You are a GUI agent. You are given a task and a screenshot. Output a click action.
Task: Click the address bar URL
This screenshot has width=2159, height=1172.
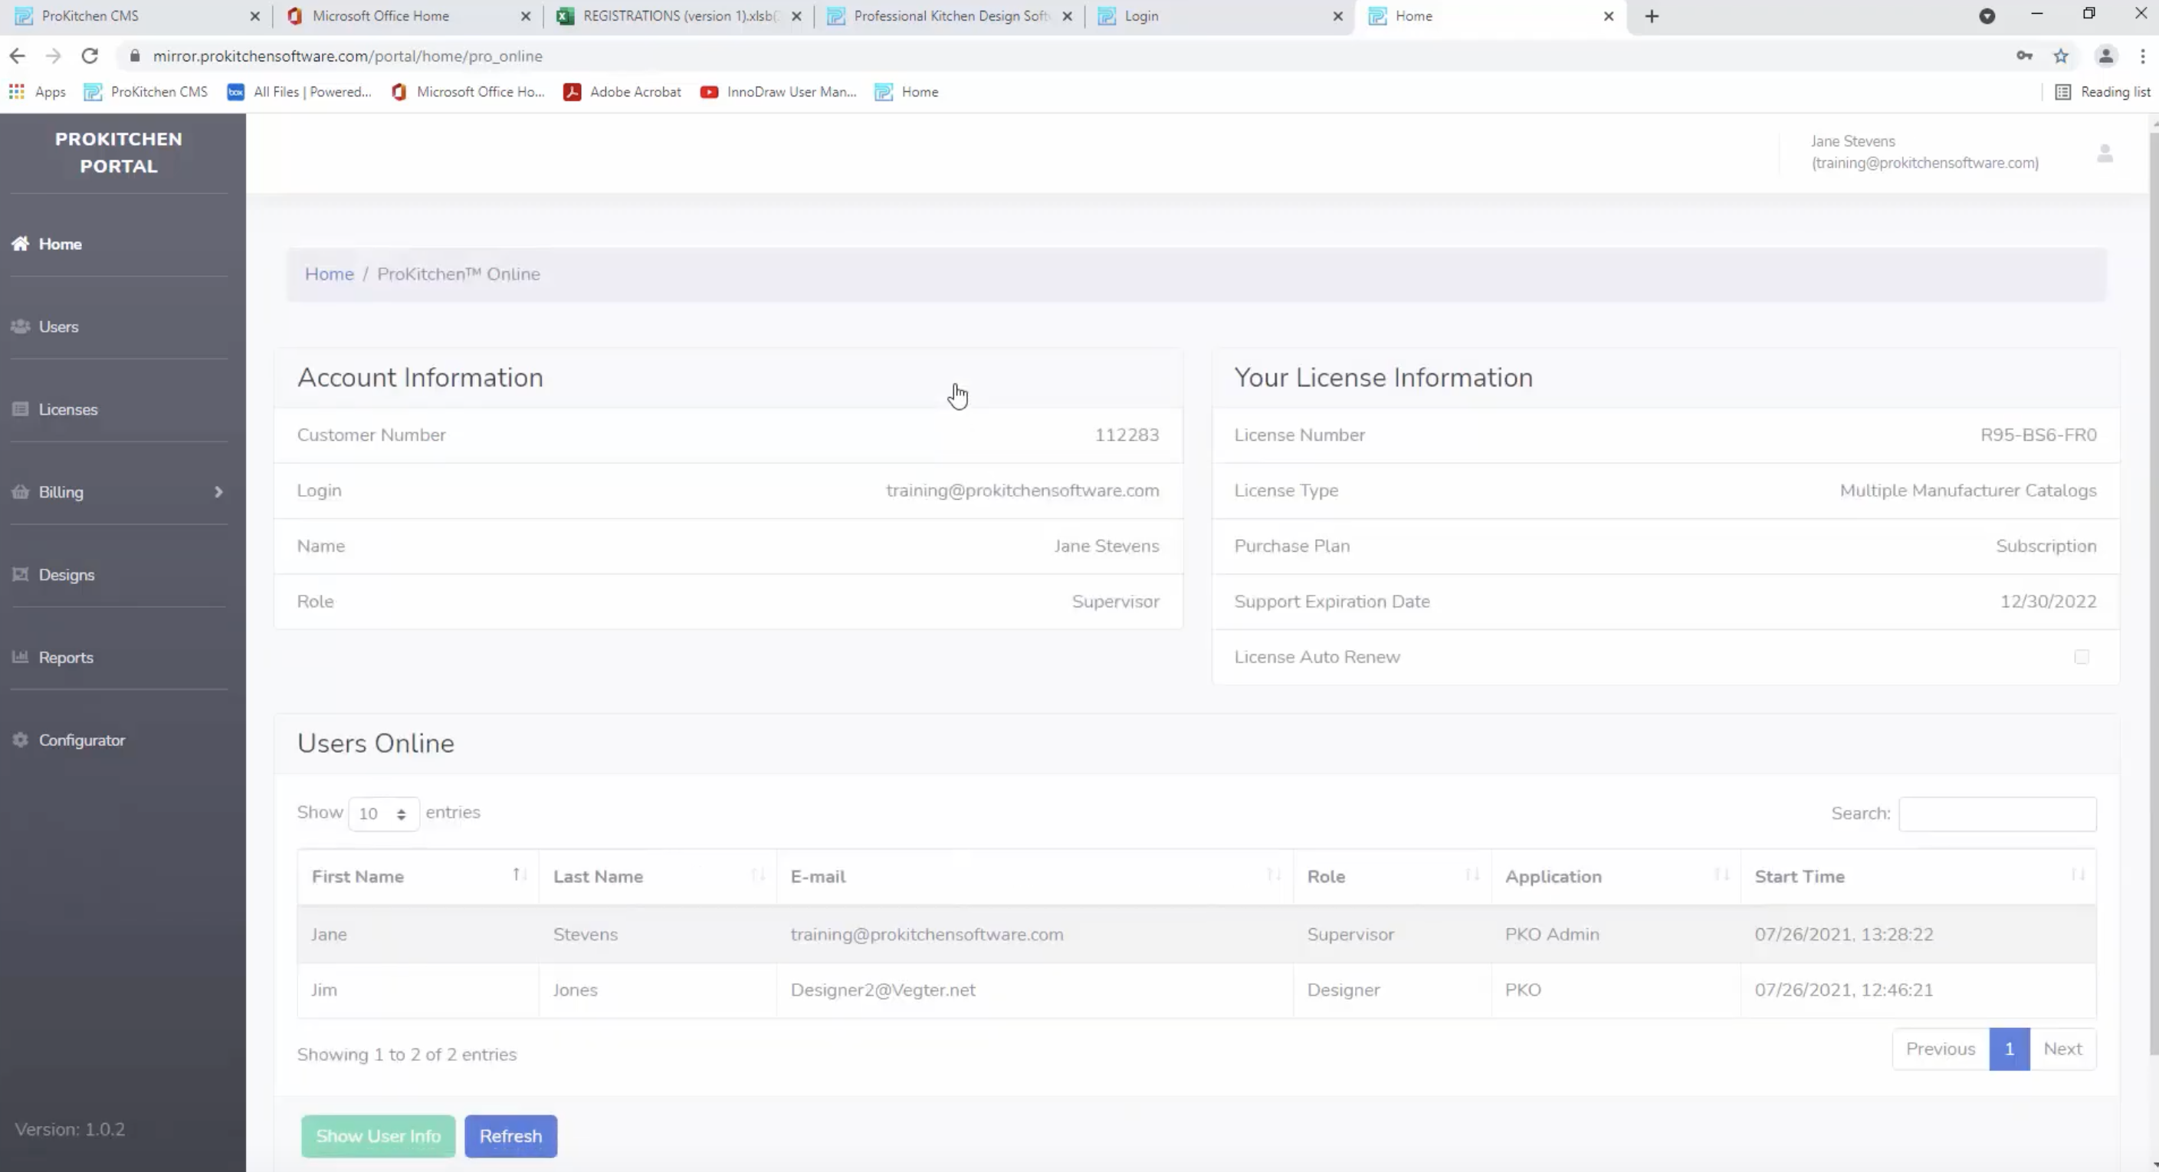click(348, 56)
